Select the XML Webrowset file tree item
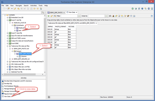The image size is (155, 101). point(17,64)
